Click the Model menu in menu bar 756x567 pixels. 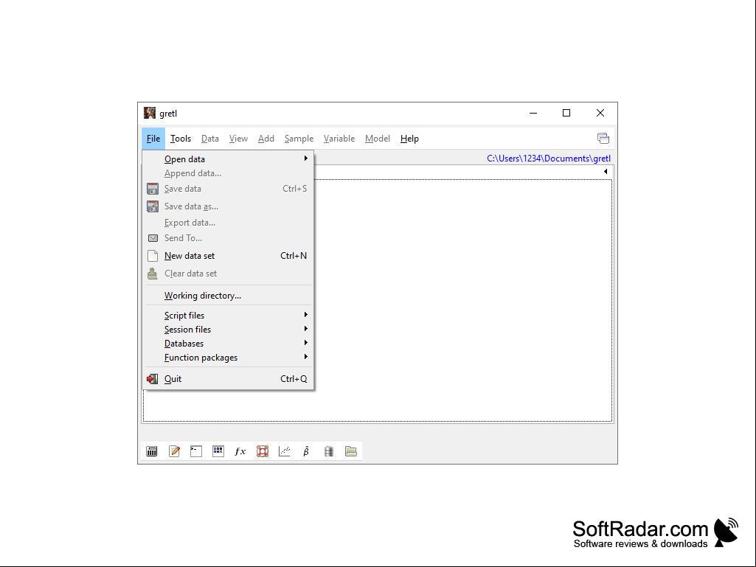[x=377, y=139]
